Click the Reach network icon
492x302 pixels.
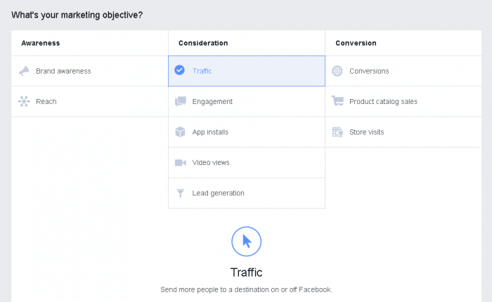(24, 102)
